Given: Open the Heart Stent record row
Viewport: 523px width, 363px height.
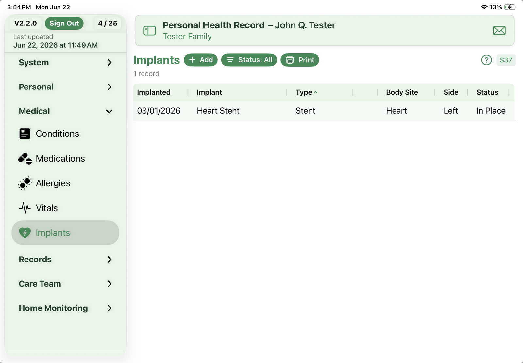Looking at the screenshot, I should coord(324,111).
